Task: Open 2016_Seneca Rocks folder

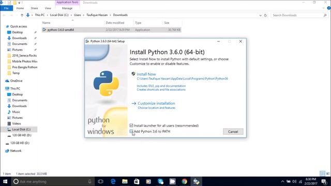Action: point(24,55)
